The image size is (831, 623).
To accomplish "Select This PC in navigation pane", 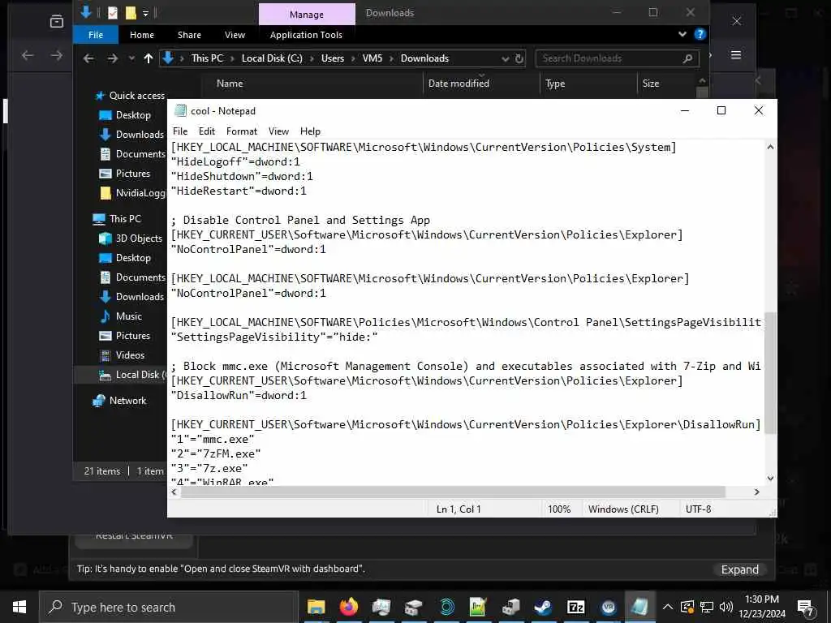I will (125, 219).
